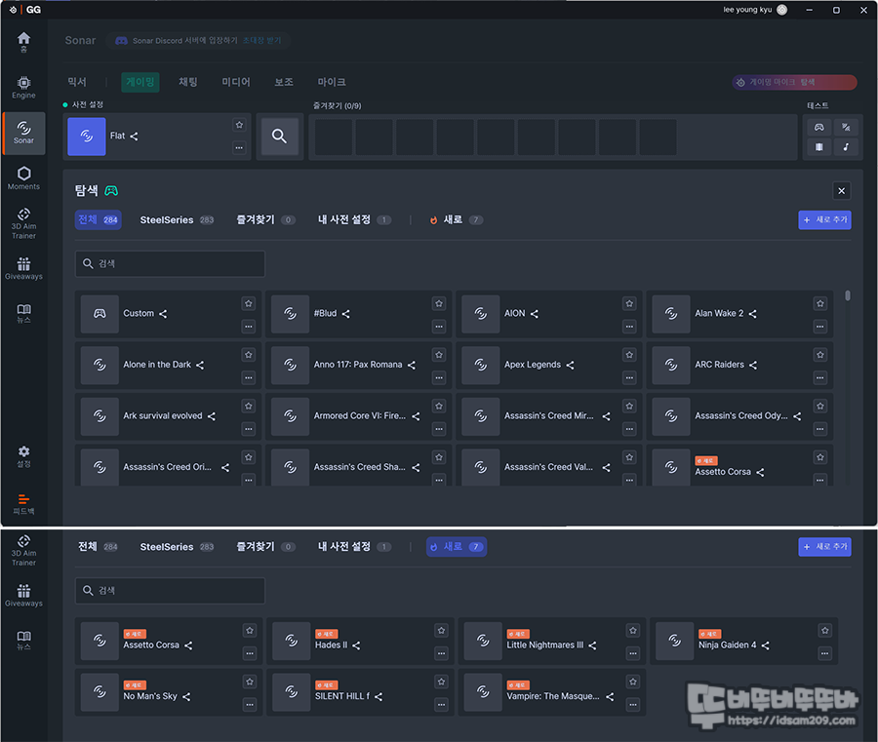Image resolution: width=878 pixels, height=742 pixels.
Task: Select the Armored Core VI preset
Action: pyautogui.click(x=358, y=416)
